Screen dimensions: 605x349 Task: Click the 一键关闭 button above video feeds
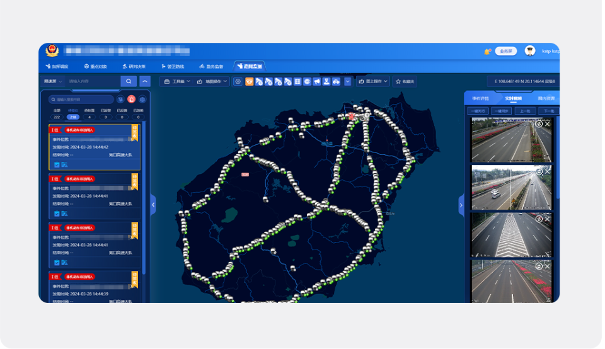click(x=478, y=111)
